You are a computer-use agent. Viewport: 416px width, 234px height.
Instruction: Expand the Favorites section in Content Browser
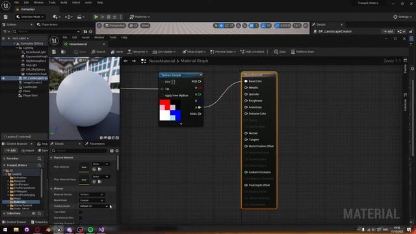click(x=5, y=159)
